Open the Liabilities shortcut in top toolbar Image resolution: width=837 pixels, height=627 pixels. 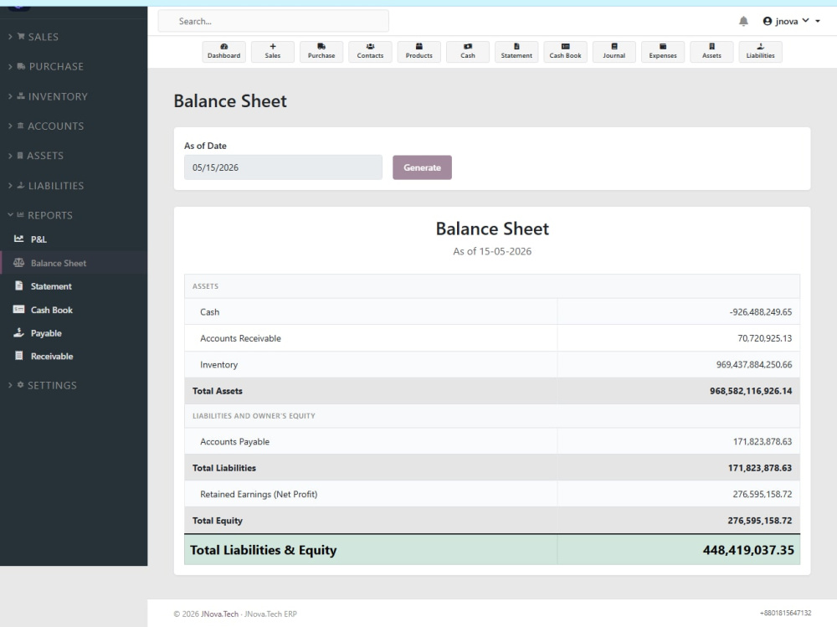tap(760, 51)
